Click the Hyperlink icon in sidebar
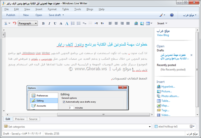This screenshot has height=138, width=201. pos(159,87)
